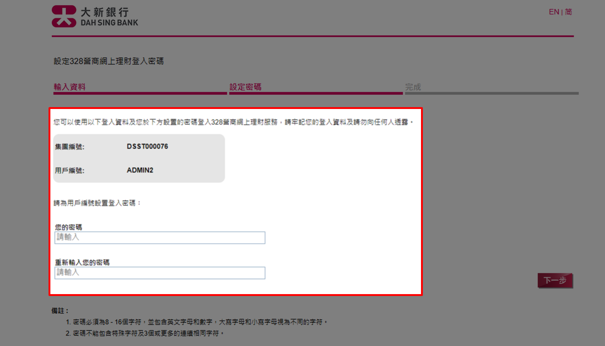Image resolution: width=605 pixels, height=346 pixels.
Task: Click note 1 about 8 - 16 characters
Action: pyautogui.click(x=196, y=322)
